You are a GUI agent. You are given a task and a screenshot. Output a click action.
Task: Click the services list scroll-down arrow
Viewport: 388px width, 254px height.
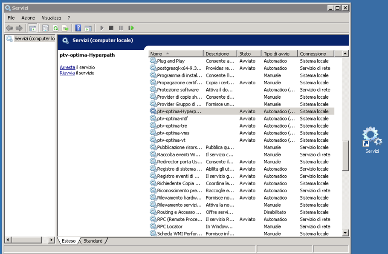345,233
